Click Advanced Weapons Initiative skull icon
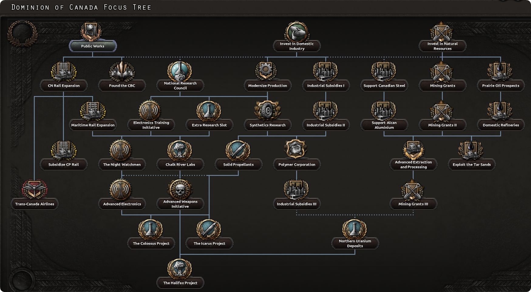Viewport: 531px width, 292px height. click(x=180, y=189)
